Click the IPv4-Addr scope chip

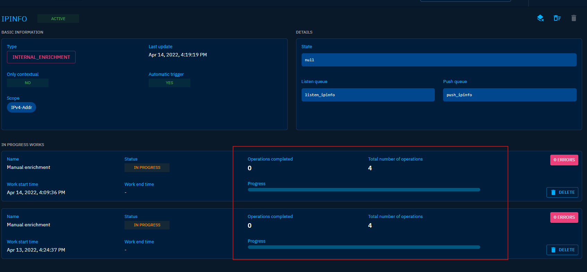pos(21,107)
